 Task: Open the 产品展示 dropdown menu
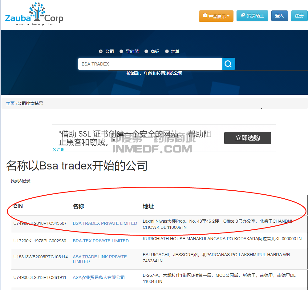click(x=216, y=16)
